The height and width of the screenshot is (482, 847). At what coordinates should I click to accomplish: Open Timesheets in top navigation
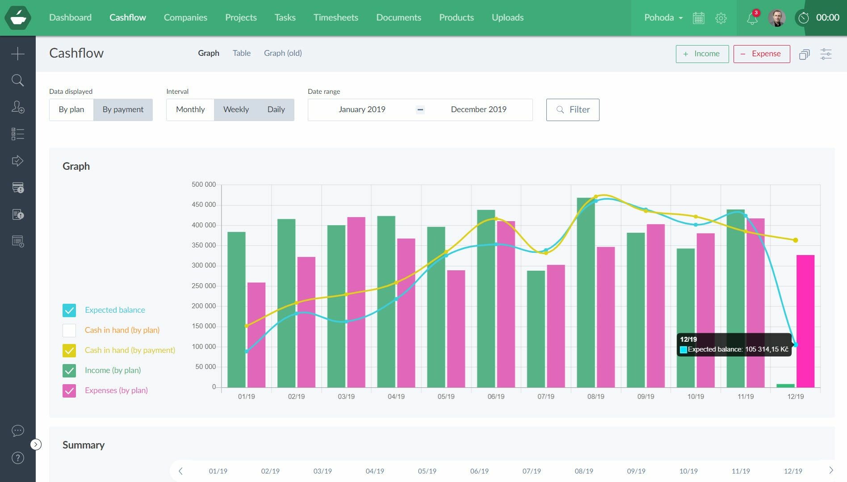pos(335,17)
